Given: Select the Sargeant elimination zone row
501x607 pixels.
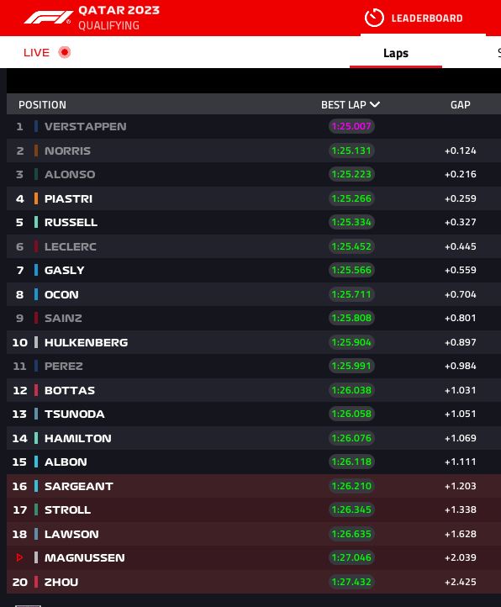Looking at the screenshot, I should tap(254, 486).
